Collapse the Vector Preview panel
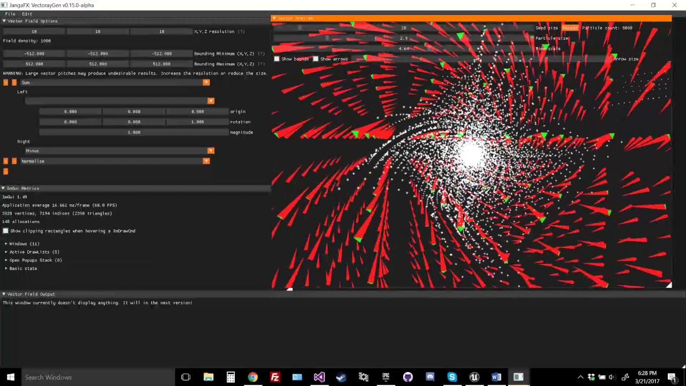 click(274, 18)
